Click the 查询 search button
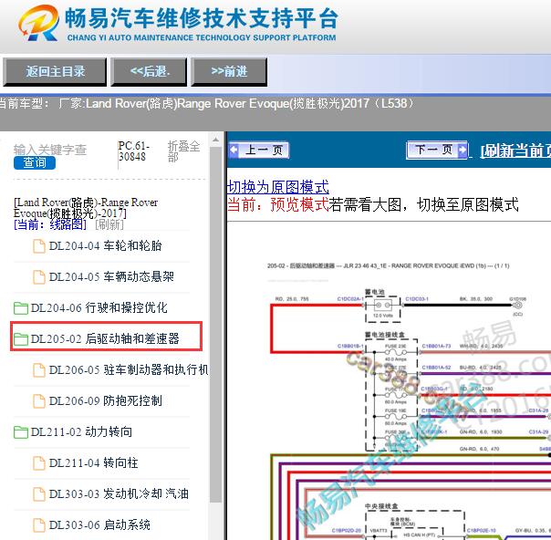The width and height of the screenshot is (551, 540). coord(35,162)
